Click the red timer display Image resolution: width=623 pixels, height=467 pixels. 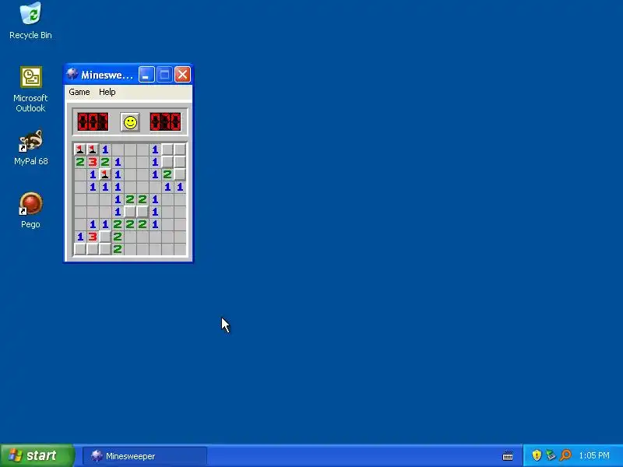click(x=165, y=122)
